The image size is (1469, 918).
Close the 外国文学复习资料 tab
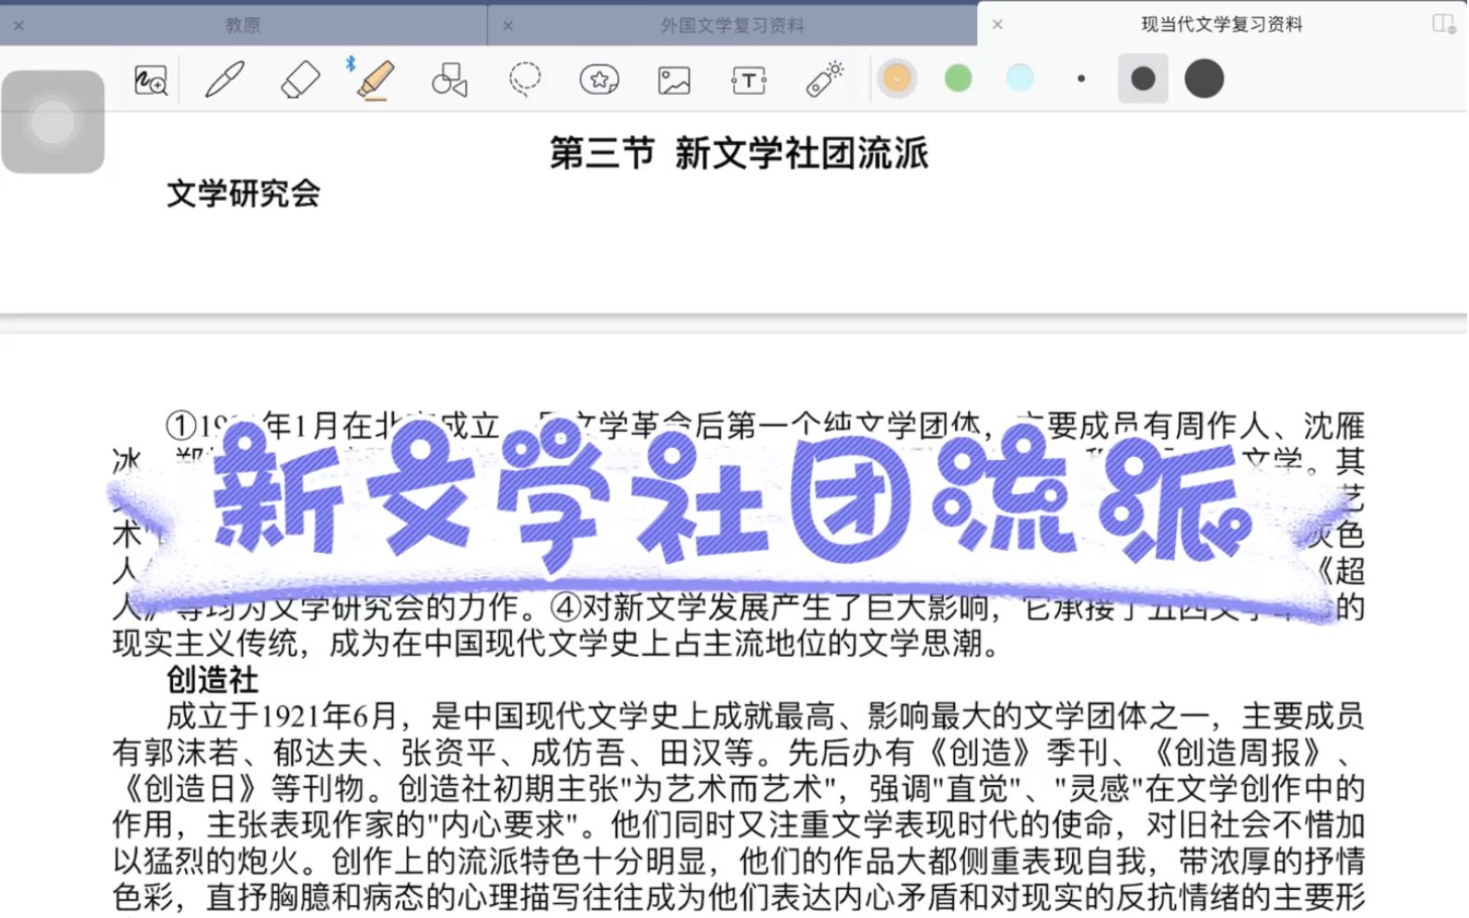pos(508,26)
